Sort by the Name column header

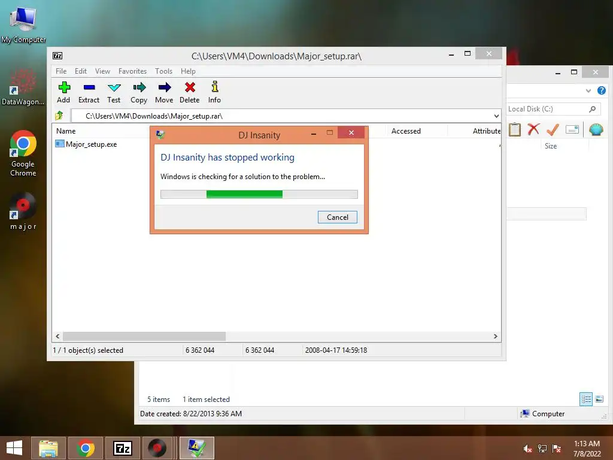click(66, 131)
